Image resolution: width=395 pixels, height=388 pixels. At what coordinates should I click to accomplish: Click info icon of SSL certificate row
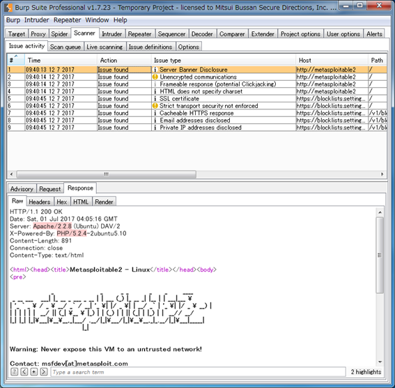point(155,99)
